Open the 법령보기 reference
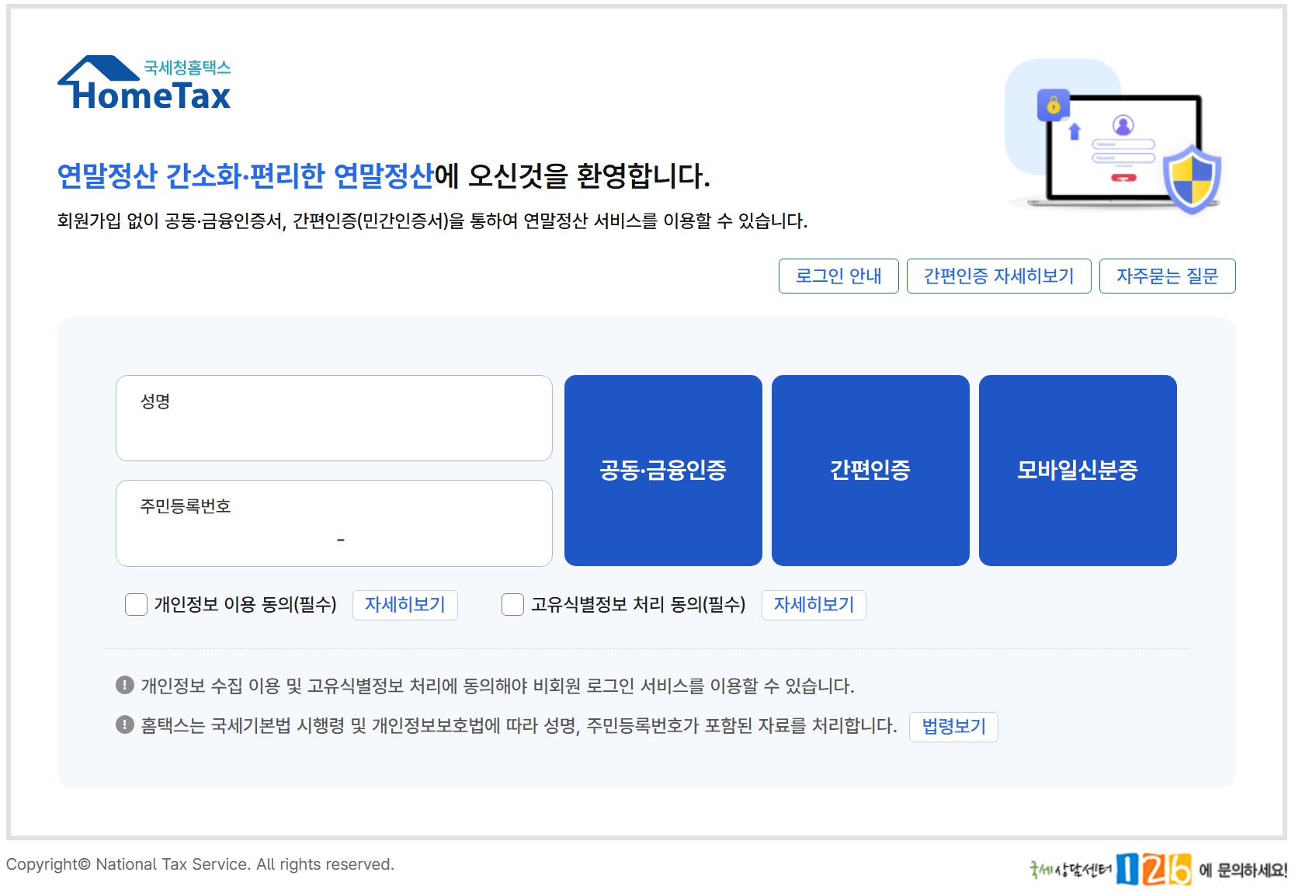The height and width of the screenshot is (893, 1302). point(953,726)
